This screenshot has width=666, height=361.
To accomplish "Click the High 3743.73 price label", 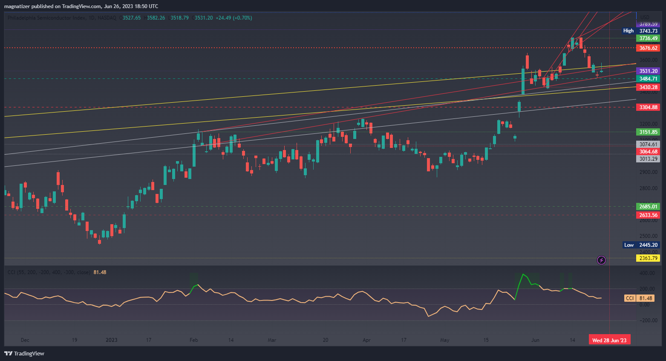I will 641,31.
